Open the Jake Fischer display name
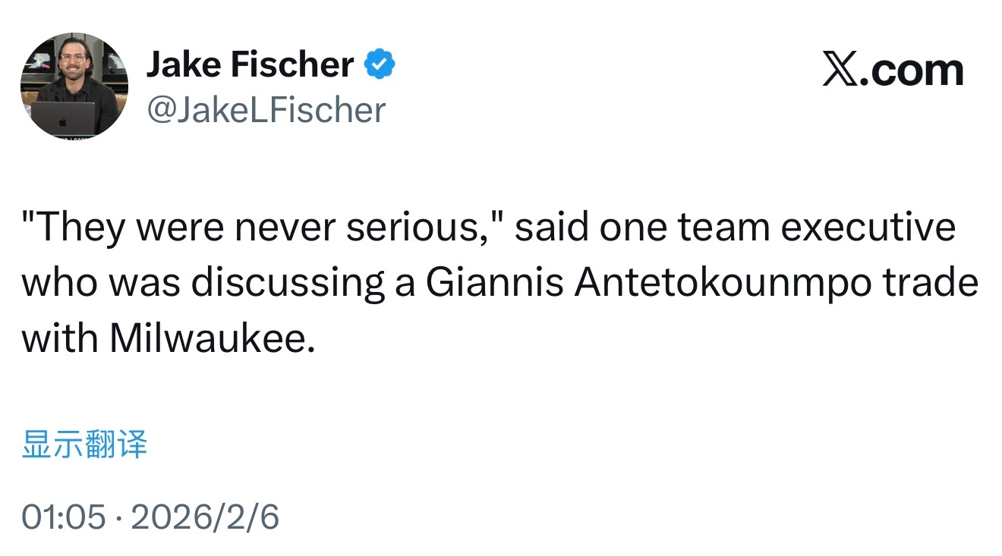Viewport: 1002px width, 556px height. (250, 65)
